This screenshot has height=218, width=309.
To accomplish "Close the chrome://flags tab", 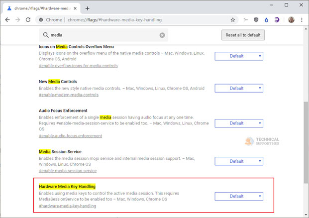I will point(75,8).
